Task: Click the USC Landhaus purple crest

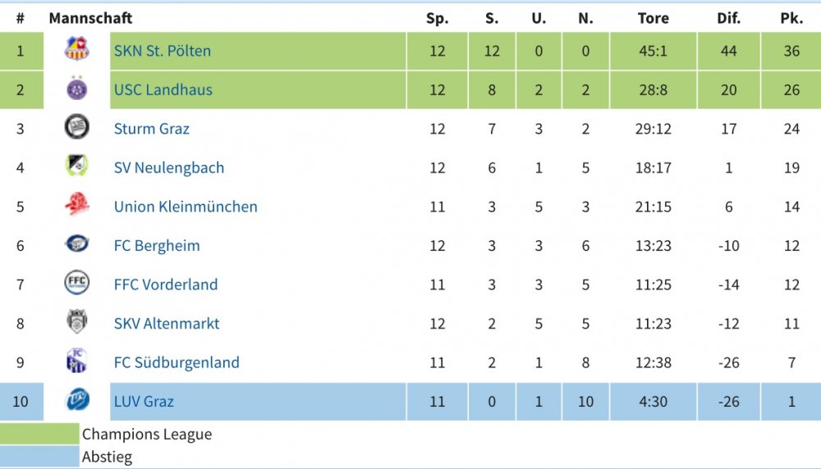Action: tap(77, 88)
